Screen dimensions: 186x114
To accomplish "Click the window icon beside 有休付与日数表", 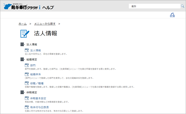I will (27, 107).
